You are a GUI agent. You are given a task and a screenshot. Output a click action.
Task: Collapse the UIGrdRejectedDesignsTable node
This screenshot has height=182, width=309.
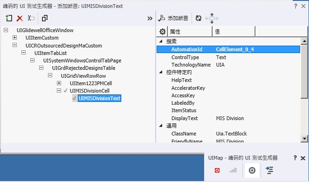click(41, 67)
